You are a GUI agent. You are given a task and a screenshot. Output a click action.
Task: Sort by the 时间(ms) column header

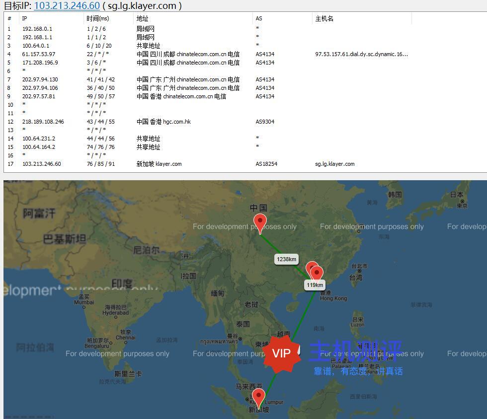98,19
